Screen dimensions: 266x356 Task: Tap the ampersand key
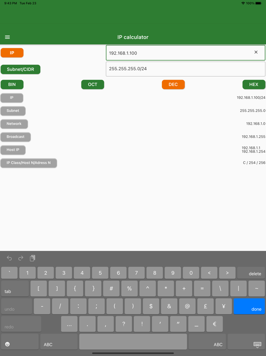(169, 306)
